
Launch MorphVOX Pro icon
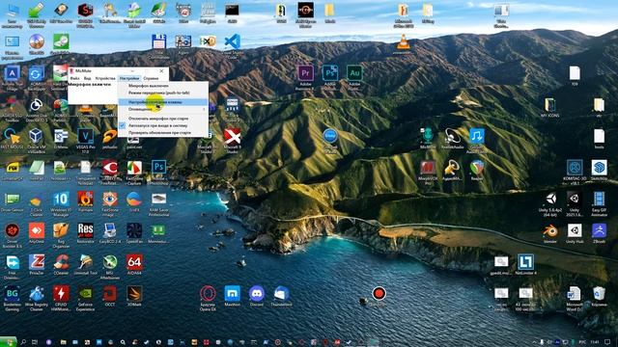click(428, 168)
